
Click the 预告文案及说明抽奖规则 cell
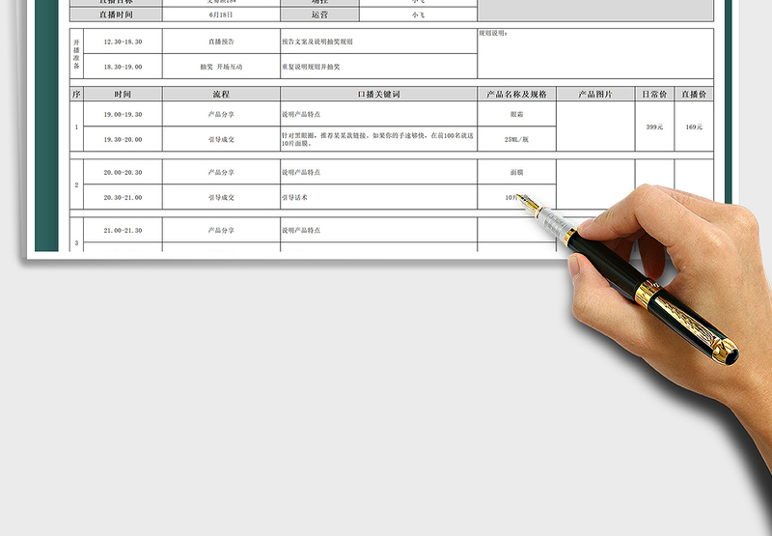pyautogui.click(x=378, y=42)
